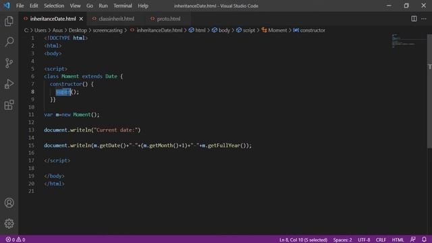
Task: Click the "Current date:" string
Action: click(x=115, y=130)
